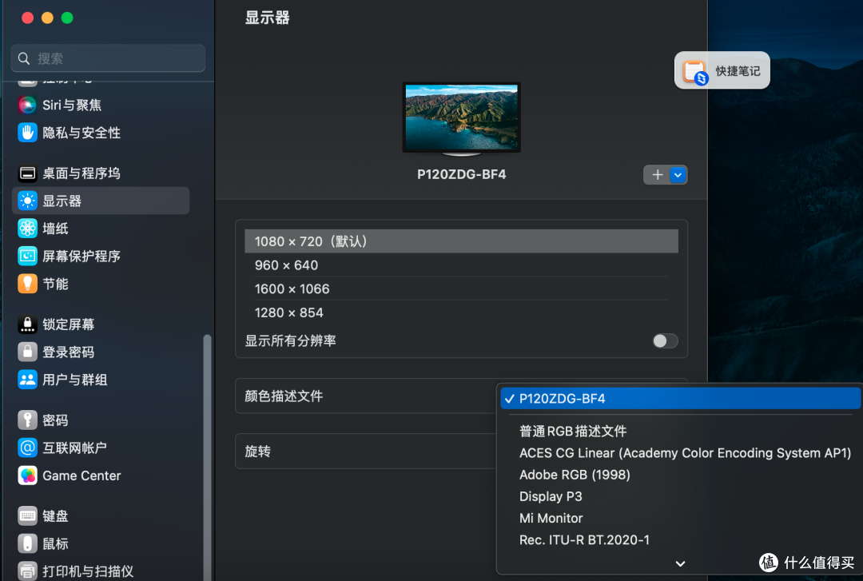The image size is (863, 581).
Task: Click the 隐私与安全性 hand icon
Action: (x=27, y=132)
